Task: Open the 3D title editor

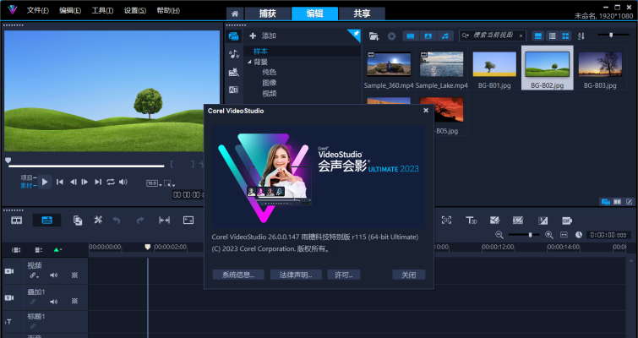Action: (472, 220)
